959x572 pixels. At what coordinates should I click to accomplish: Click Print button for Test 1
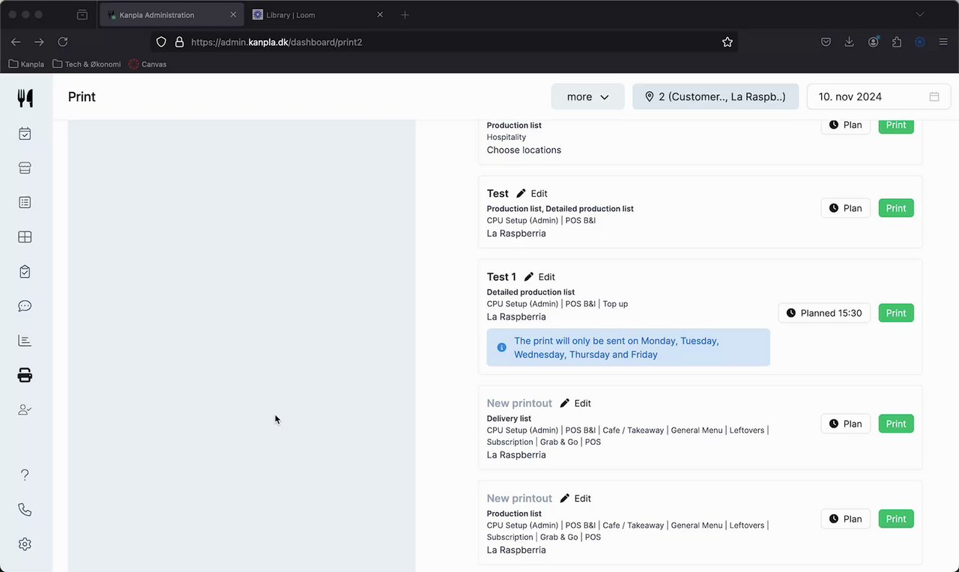pos(896,313)
